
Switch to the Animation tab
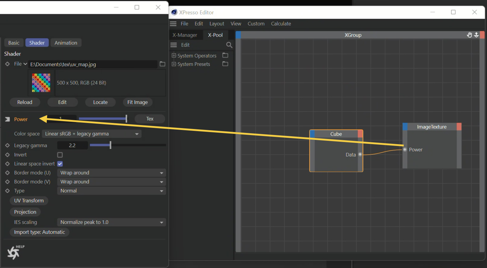(x=66, y=43)
